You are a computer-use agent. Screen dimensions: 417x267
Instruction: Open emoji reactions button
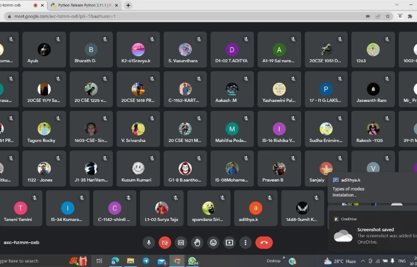tap(213, 243)
